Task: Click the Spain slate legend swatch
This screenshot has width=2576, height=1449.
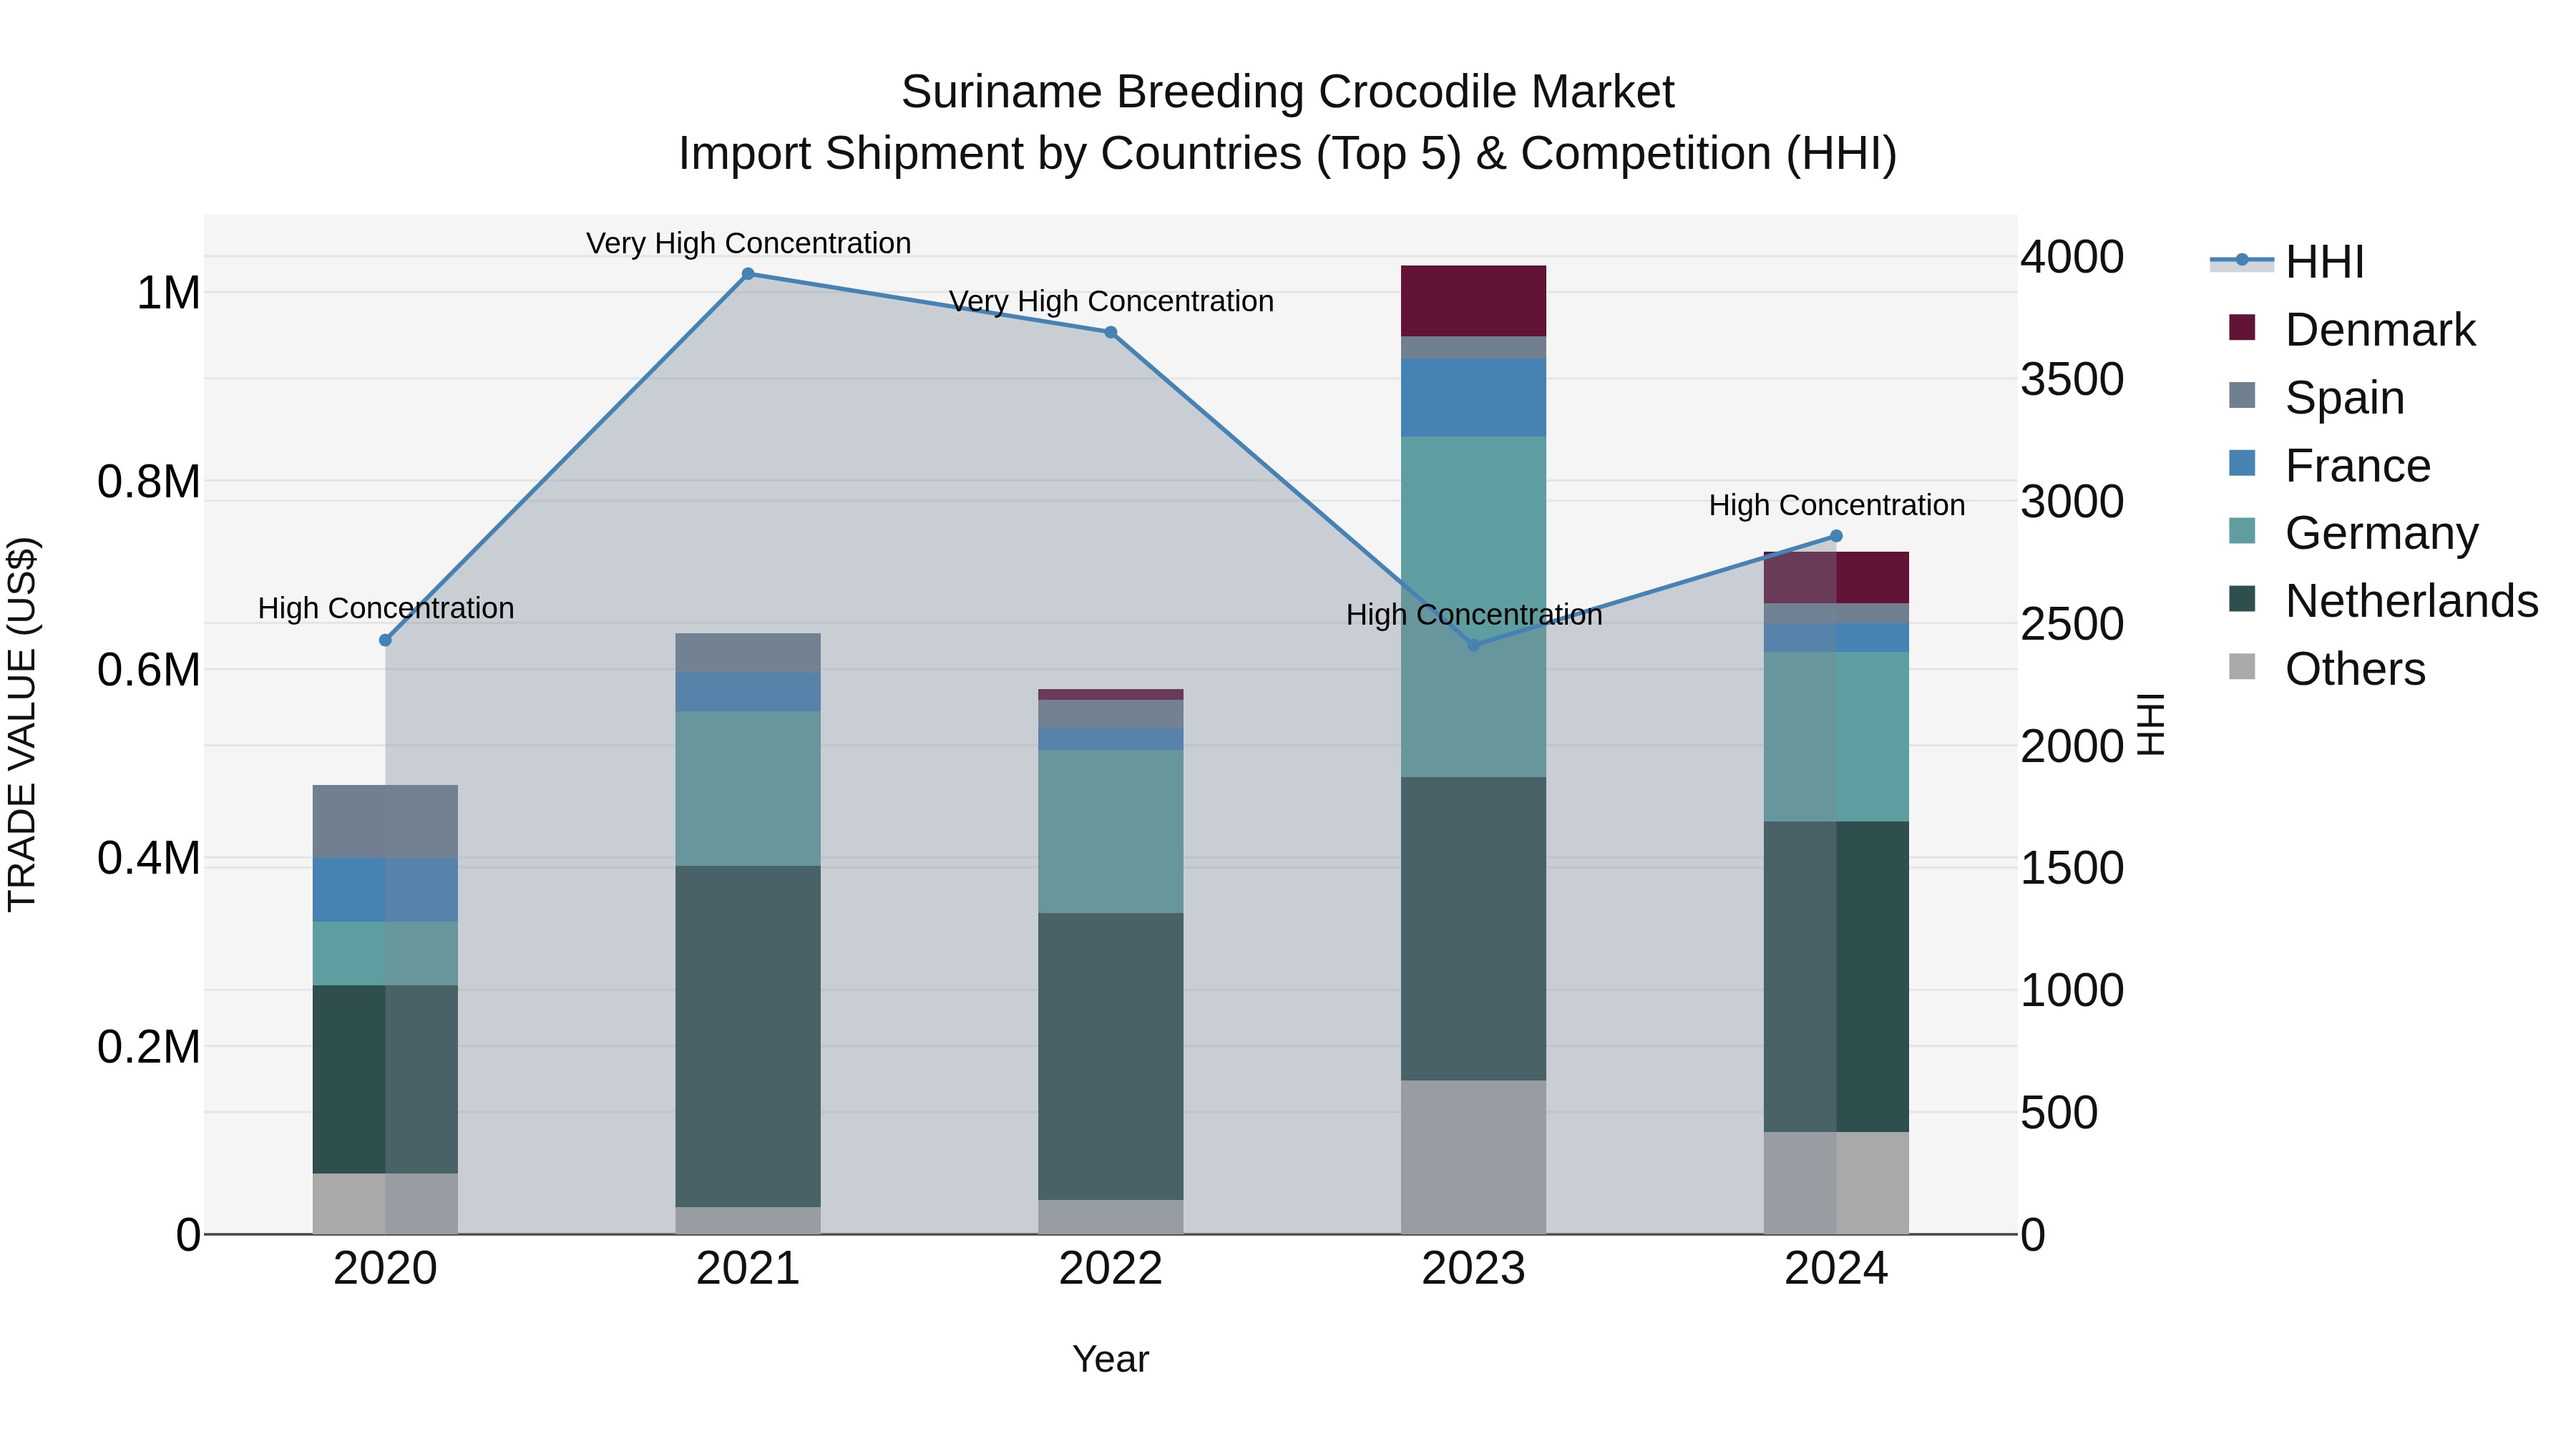Action: tap(2242, 395)
